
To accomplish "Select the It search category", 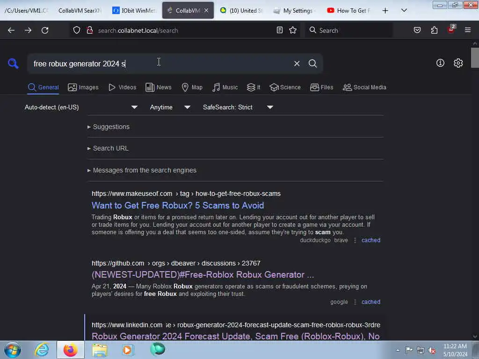I will [254, 87].
